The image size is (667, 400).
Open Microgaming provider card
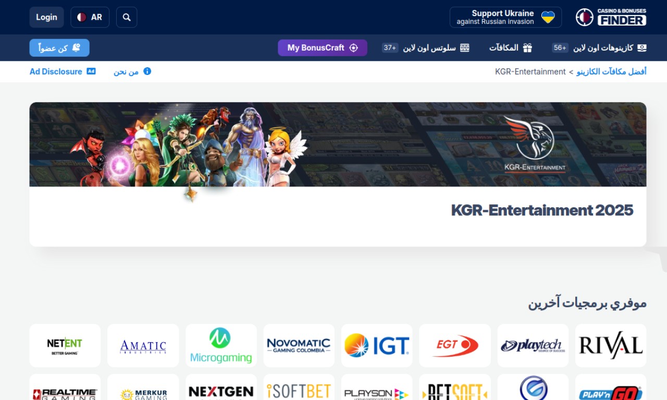coord(221,345)
